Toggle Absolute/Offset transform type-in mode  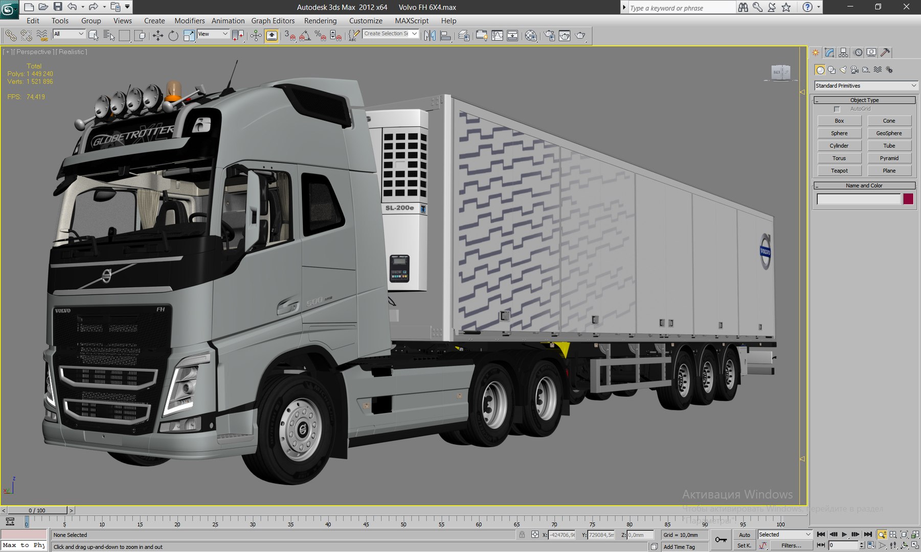click(x=535, y=535)
